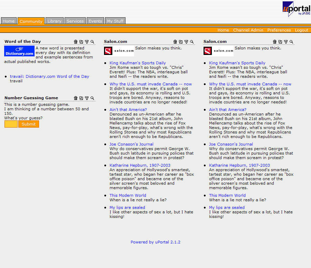The height and width of the screenshot is (268, 311).
Task: Click the guess number input field
Action: pyautogui.click(x=11, y=124)
